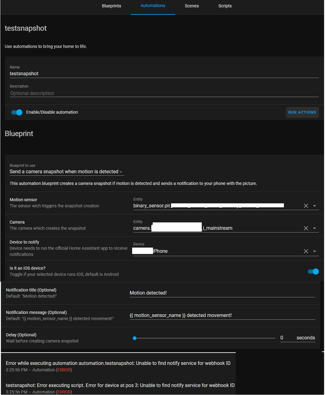Viewport: 325px width, 395px height.
Task: Switch to the Blueprints tab
Action: (x=111, y=6)
